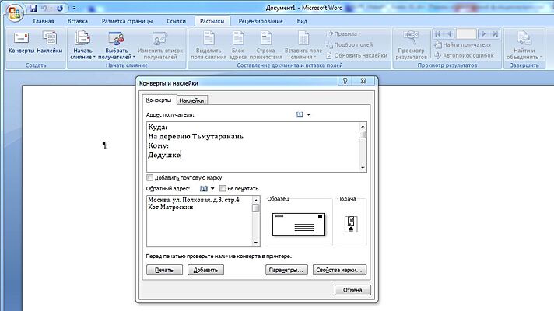Screen dimensions: 554x311
Task: Open the Вставка ribbon tab
Action: pos(78,21)
